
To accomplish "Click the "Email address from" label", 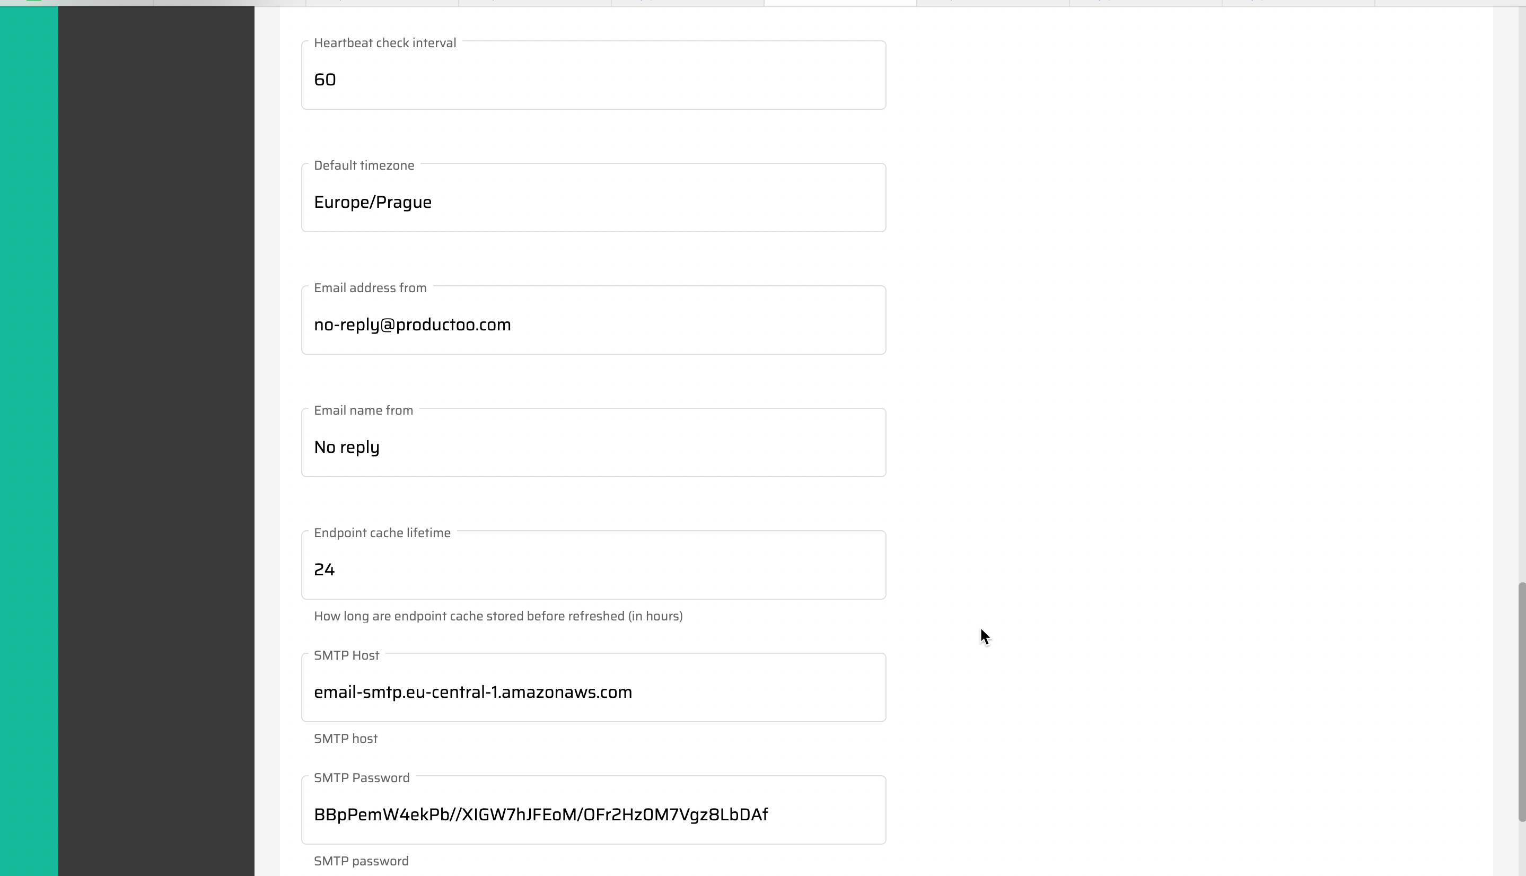I will coord(370,288).
